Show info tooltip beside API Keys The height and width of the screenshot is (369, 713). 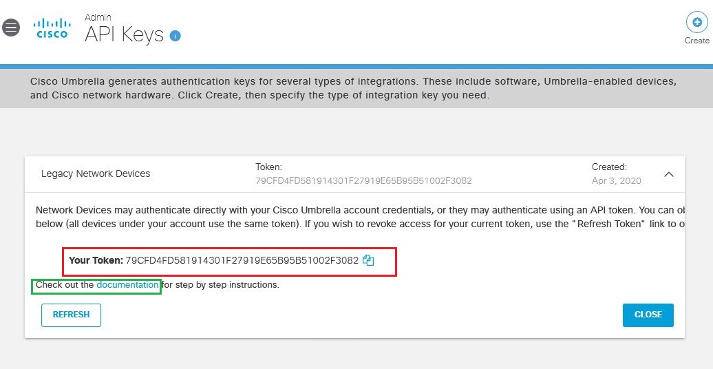point(175,36)
